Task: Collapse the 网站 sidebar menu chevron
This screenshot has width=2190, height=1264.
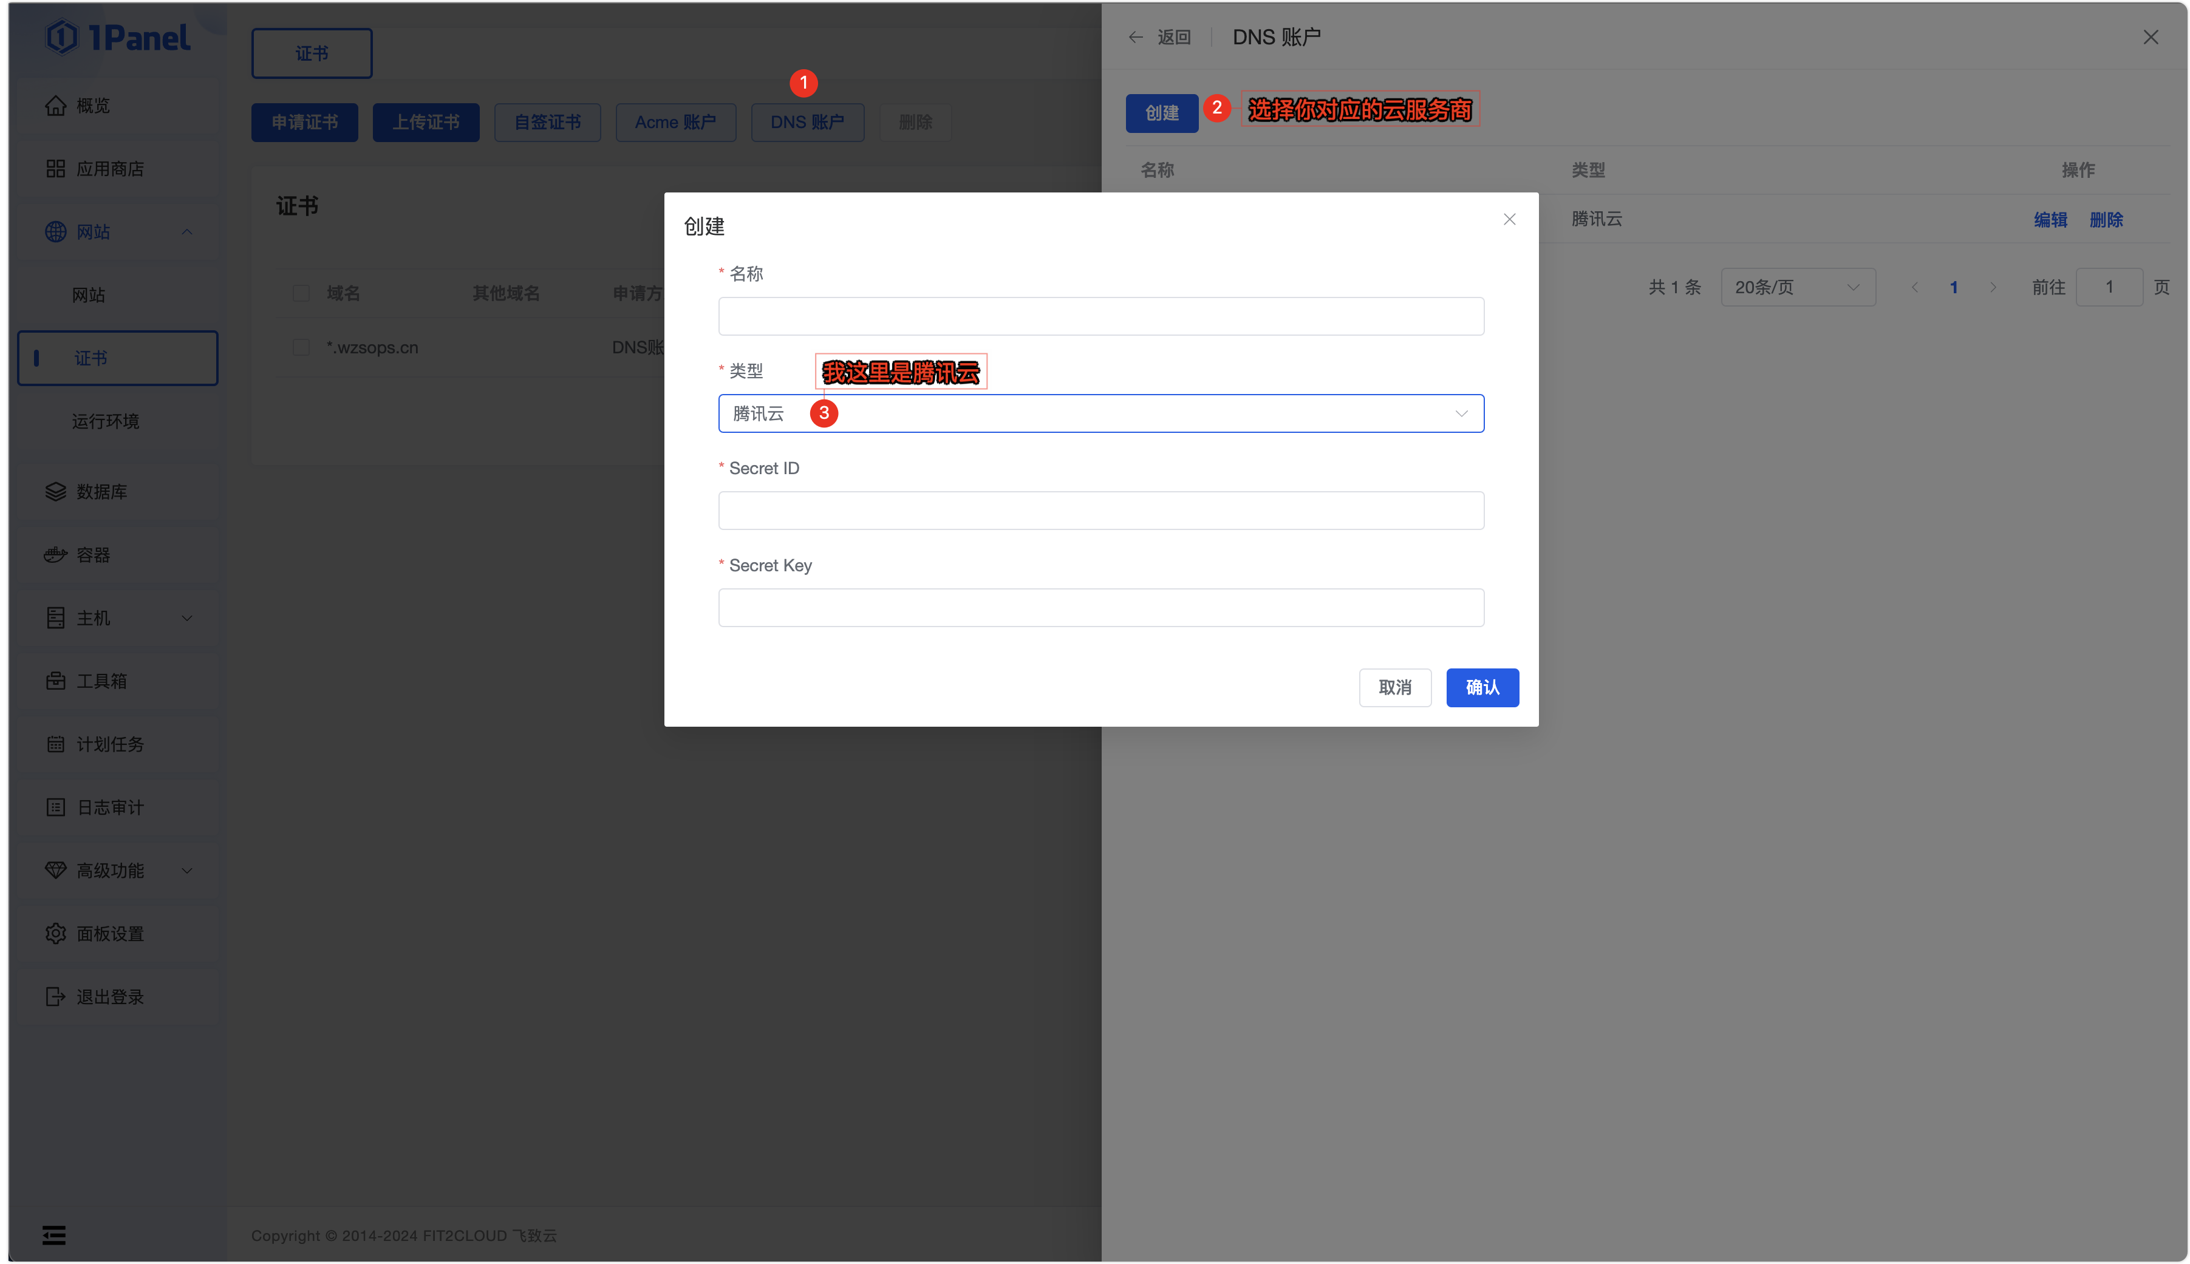Action: tap(186, 232)
